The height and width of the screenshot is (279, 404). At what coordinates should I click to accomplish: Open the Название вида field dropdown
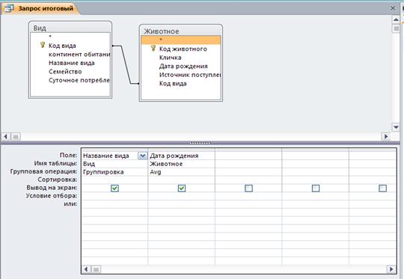click(x=142, y=156)
